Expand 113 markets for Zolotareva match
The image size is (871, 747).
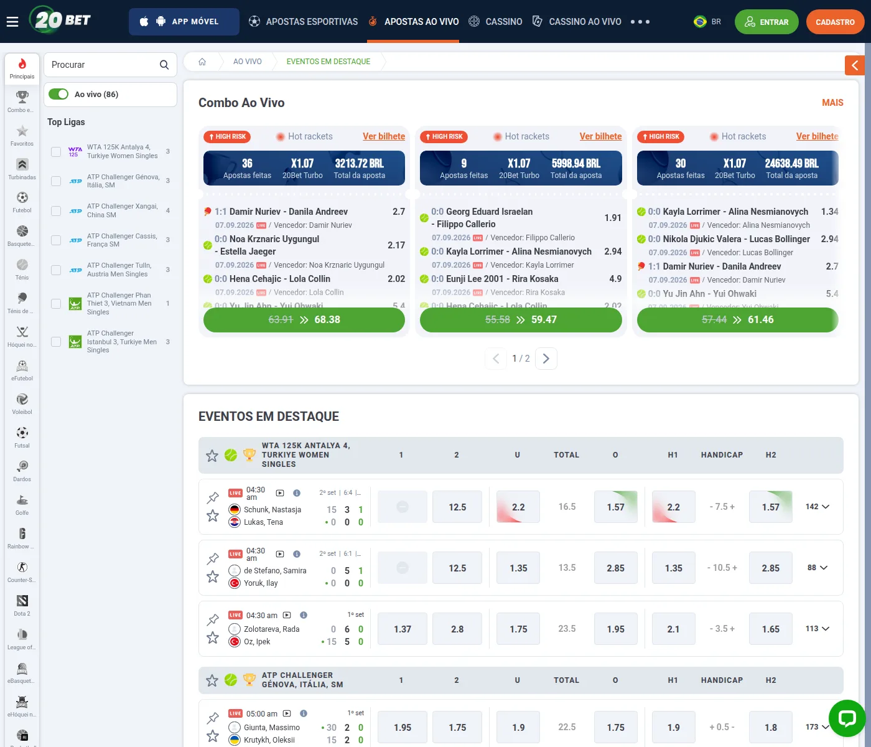click(817, 629)
